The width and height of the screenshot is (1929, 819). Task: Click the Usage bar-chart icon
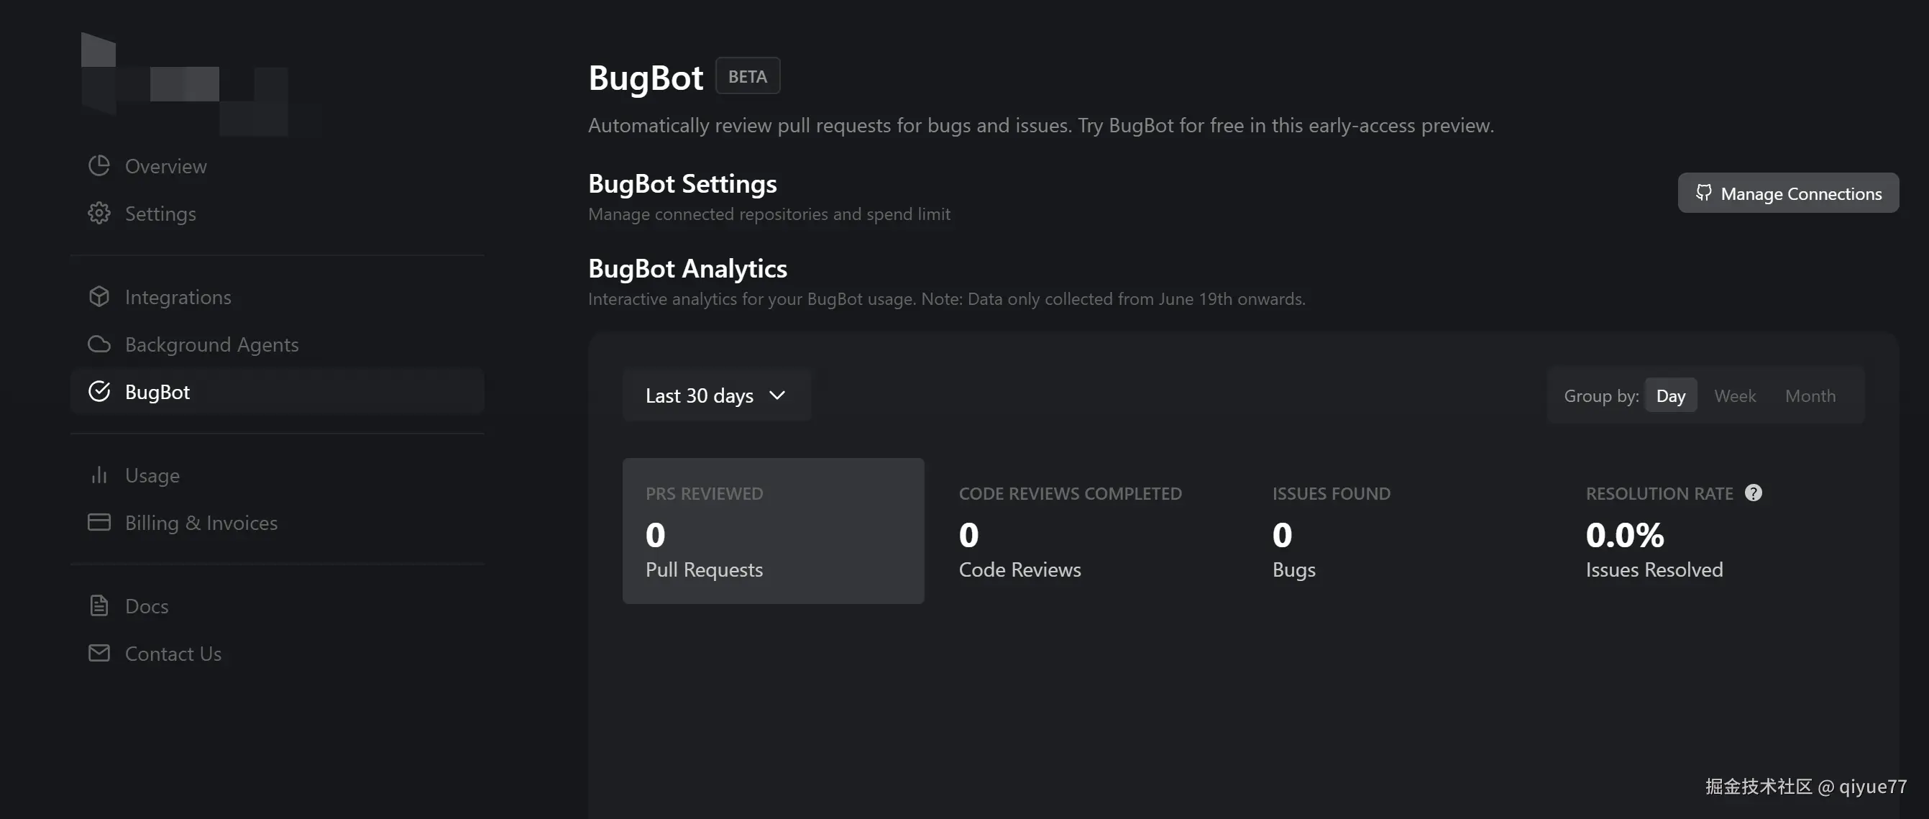coord(98,475)
